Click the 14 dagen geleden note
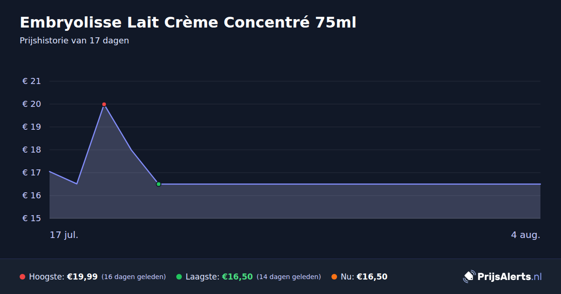 289,277
